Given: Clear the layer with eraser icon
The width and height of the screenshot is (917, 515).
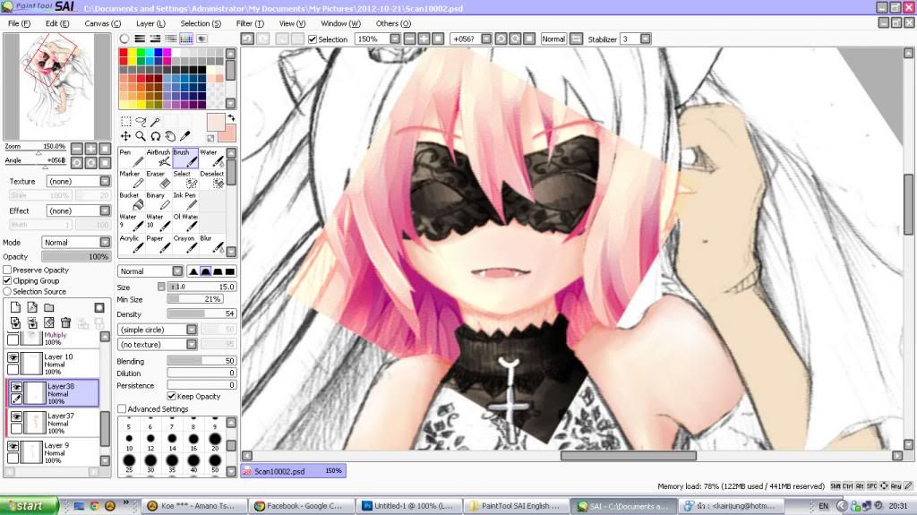Looking at the screenshot, I should pos(49,322).
